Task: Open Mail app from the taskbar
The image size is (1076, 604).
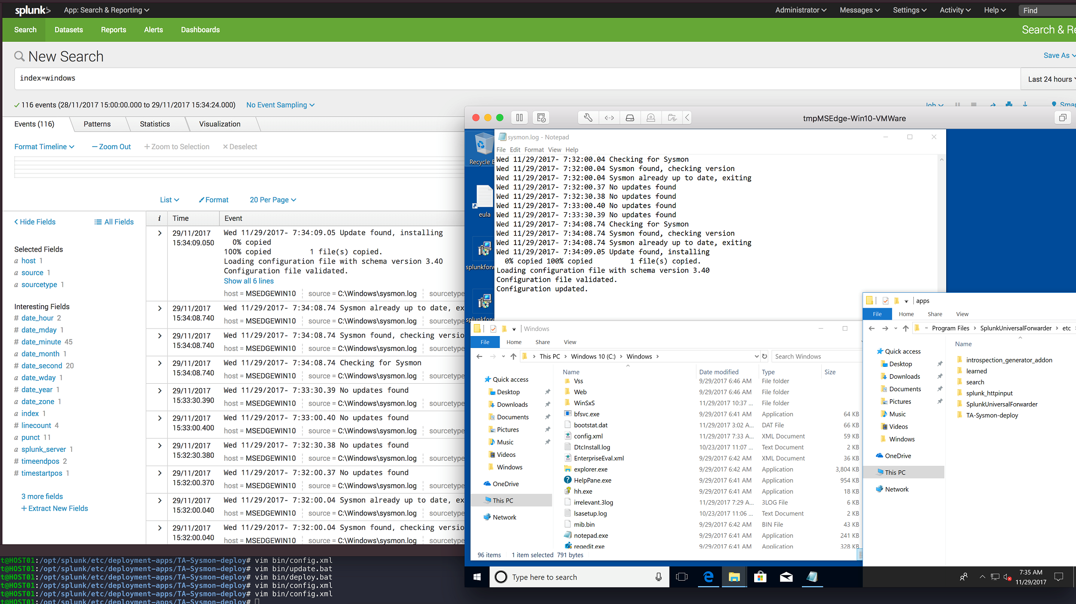Action: 786,577
